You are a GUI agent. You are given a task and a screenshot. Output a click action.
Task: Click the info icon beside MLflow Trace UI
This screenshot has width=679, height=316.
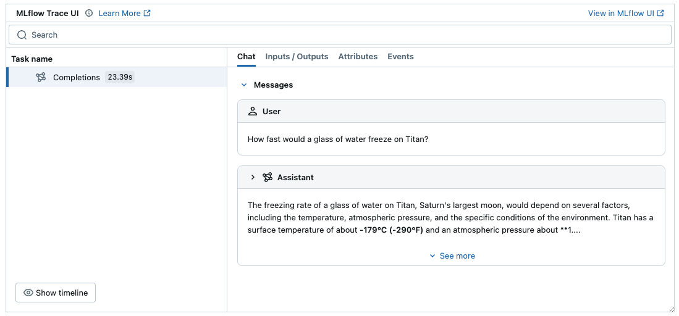point(89,13)
